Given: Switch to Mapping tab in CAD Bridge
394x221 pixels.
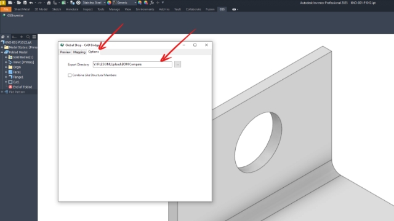Looking at the screenshot, I should (79, 52).
